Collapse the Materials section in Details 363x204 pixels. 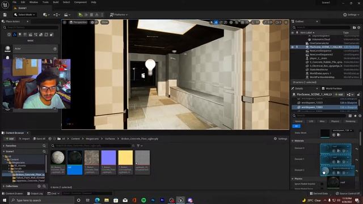(293, 141)
